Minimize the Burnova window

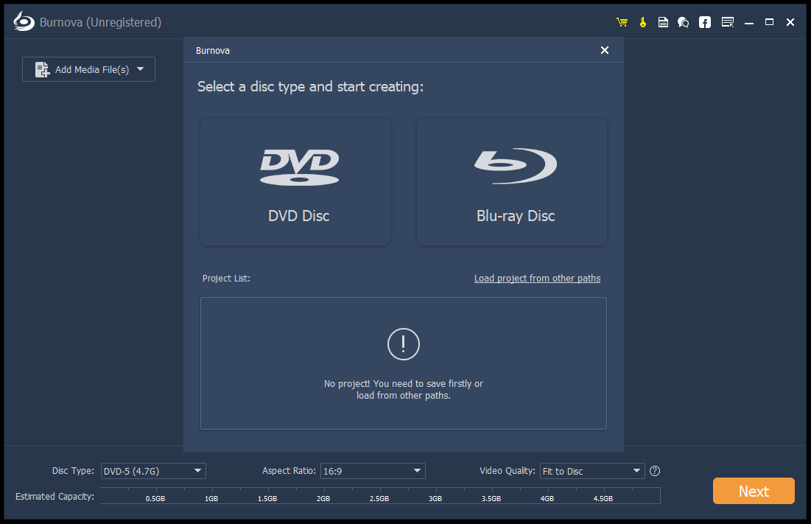(x=749, y=23)
